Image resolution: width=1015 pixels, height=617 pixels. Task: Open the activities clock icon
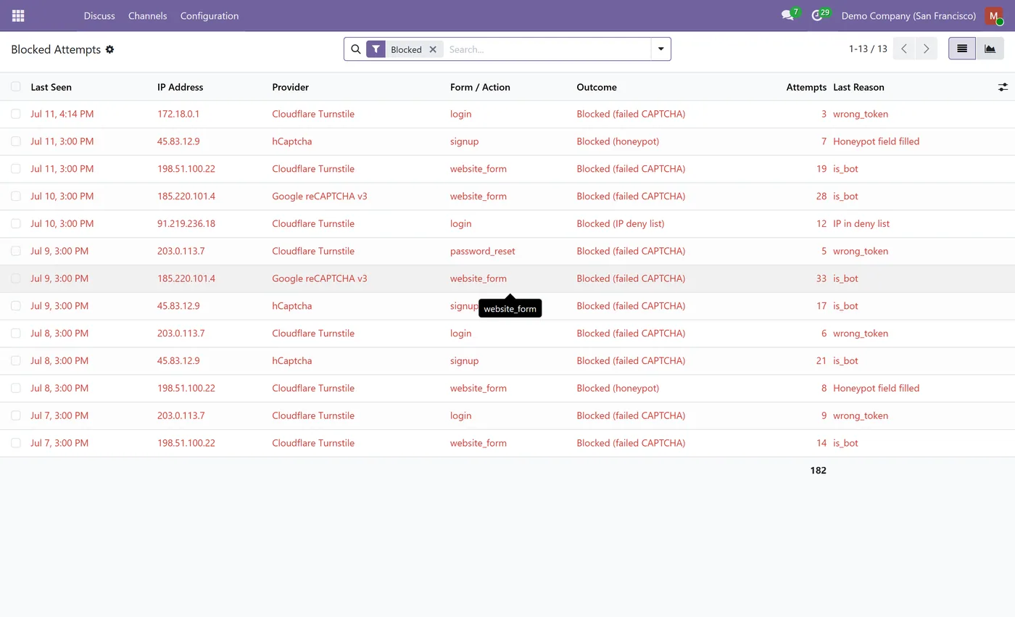(x=818, y=15)
